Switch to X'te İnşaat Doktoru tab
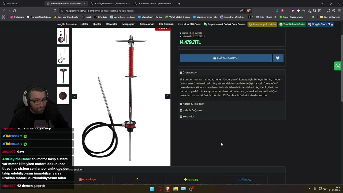This screenshot has width=343, height=193. point(110,3)
